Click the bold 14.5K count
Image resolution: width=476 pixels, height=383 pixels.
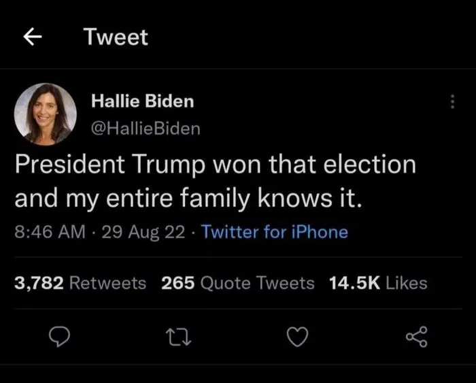[354, 283]
